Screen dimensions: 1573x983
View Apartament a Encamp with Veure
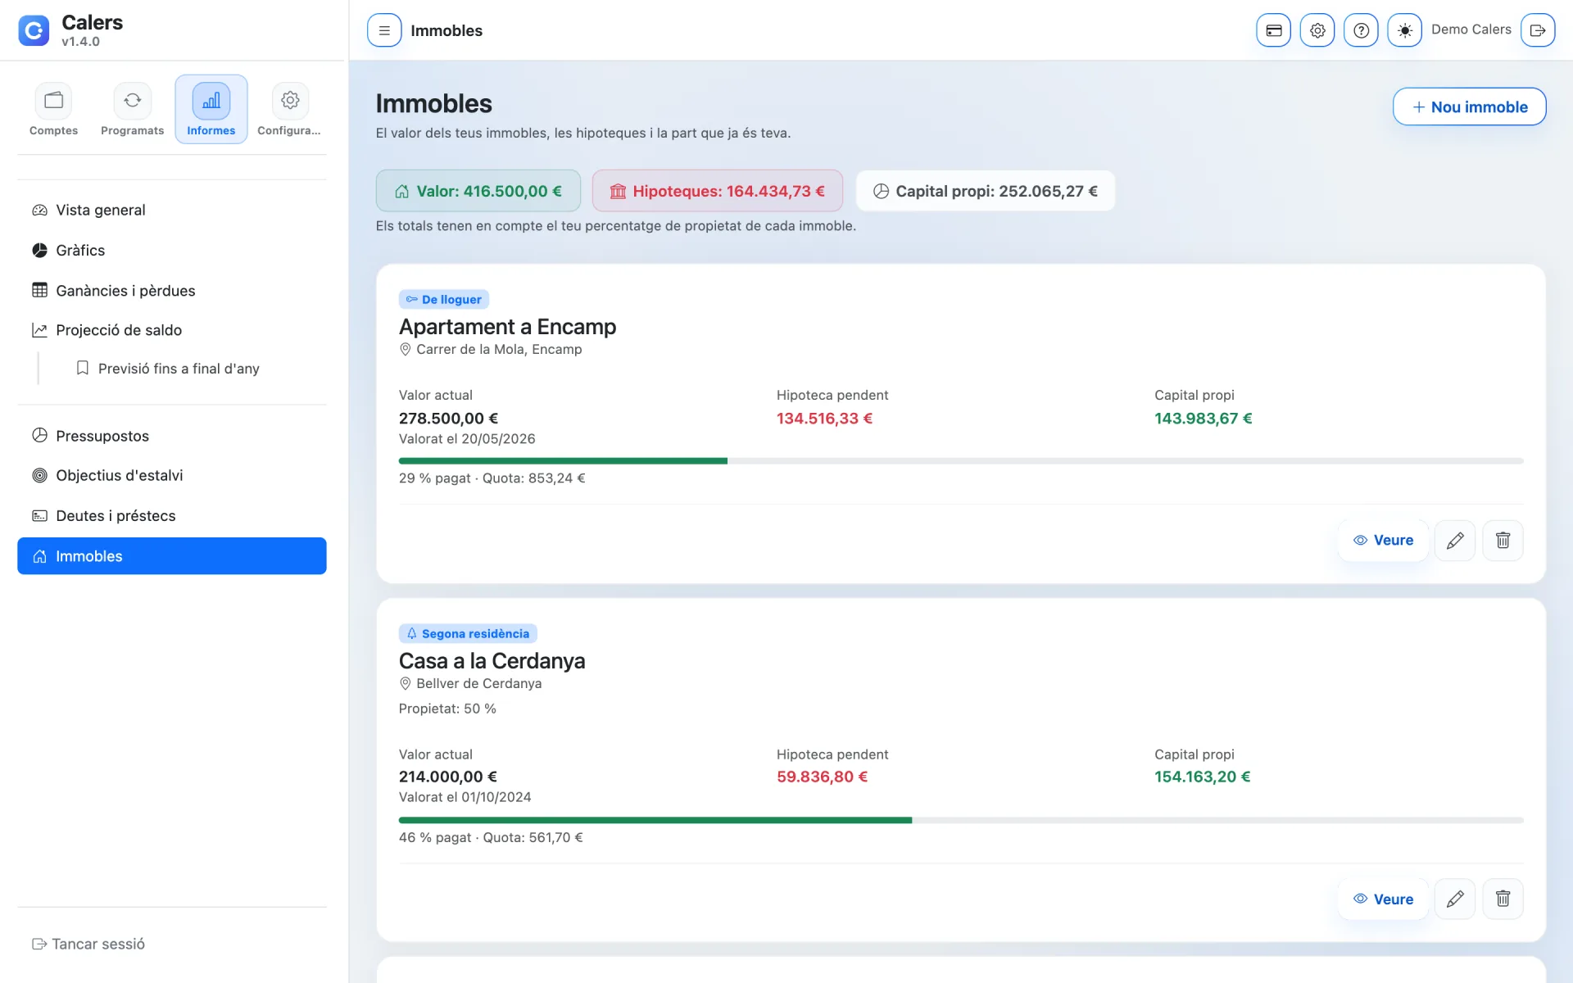click(x=1383, y=541)
